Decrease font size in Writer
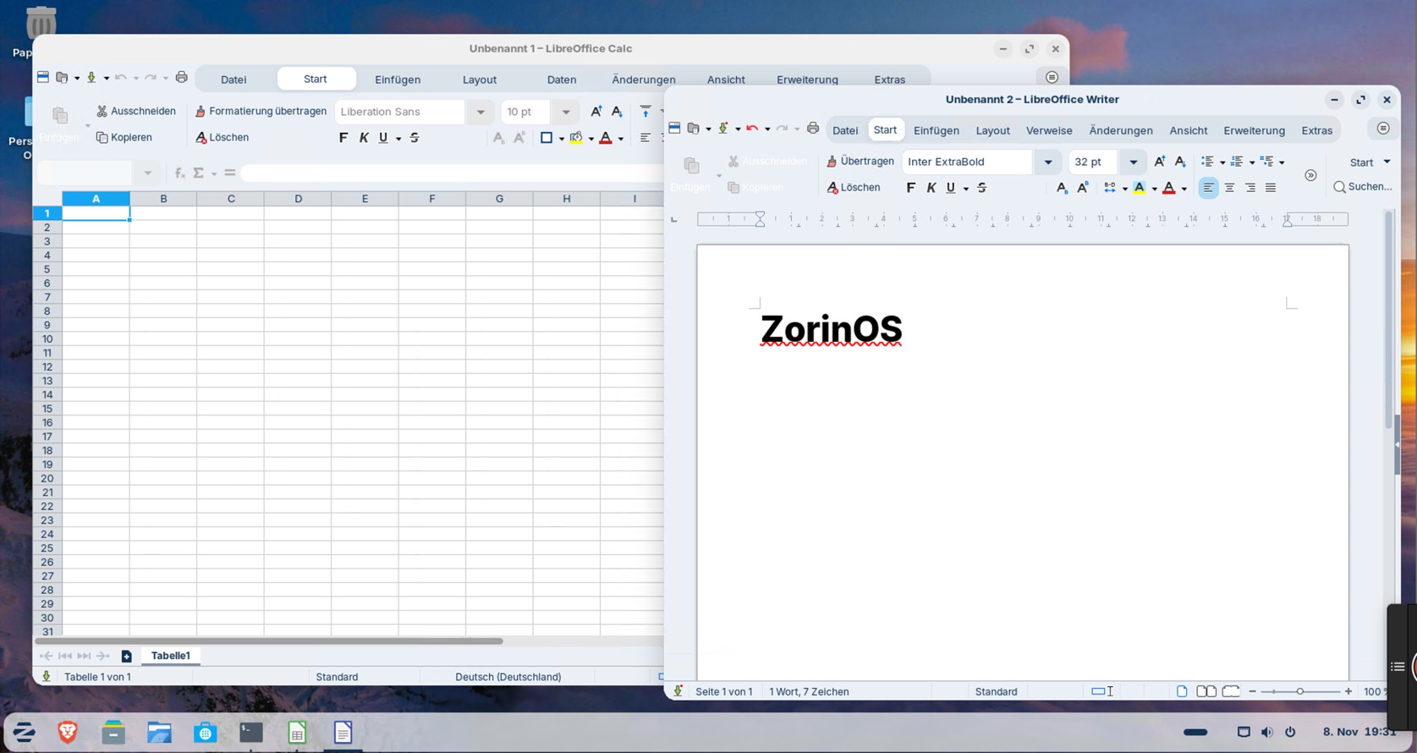Viewport: 1417px width, 753px height. [x=1180, y=162]
